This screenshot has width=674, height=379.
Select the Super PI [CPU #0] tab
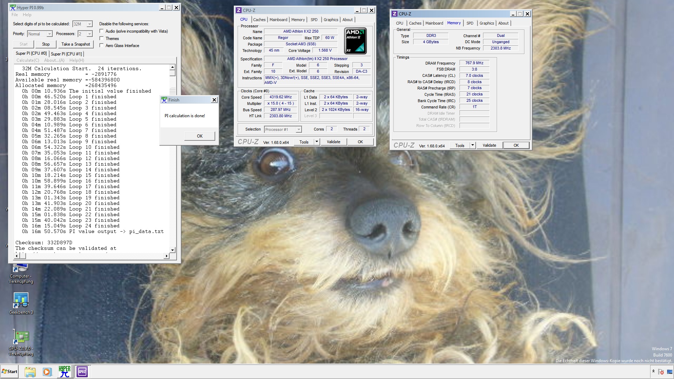click(31, 53)
